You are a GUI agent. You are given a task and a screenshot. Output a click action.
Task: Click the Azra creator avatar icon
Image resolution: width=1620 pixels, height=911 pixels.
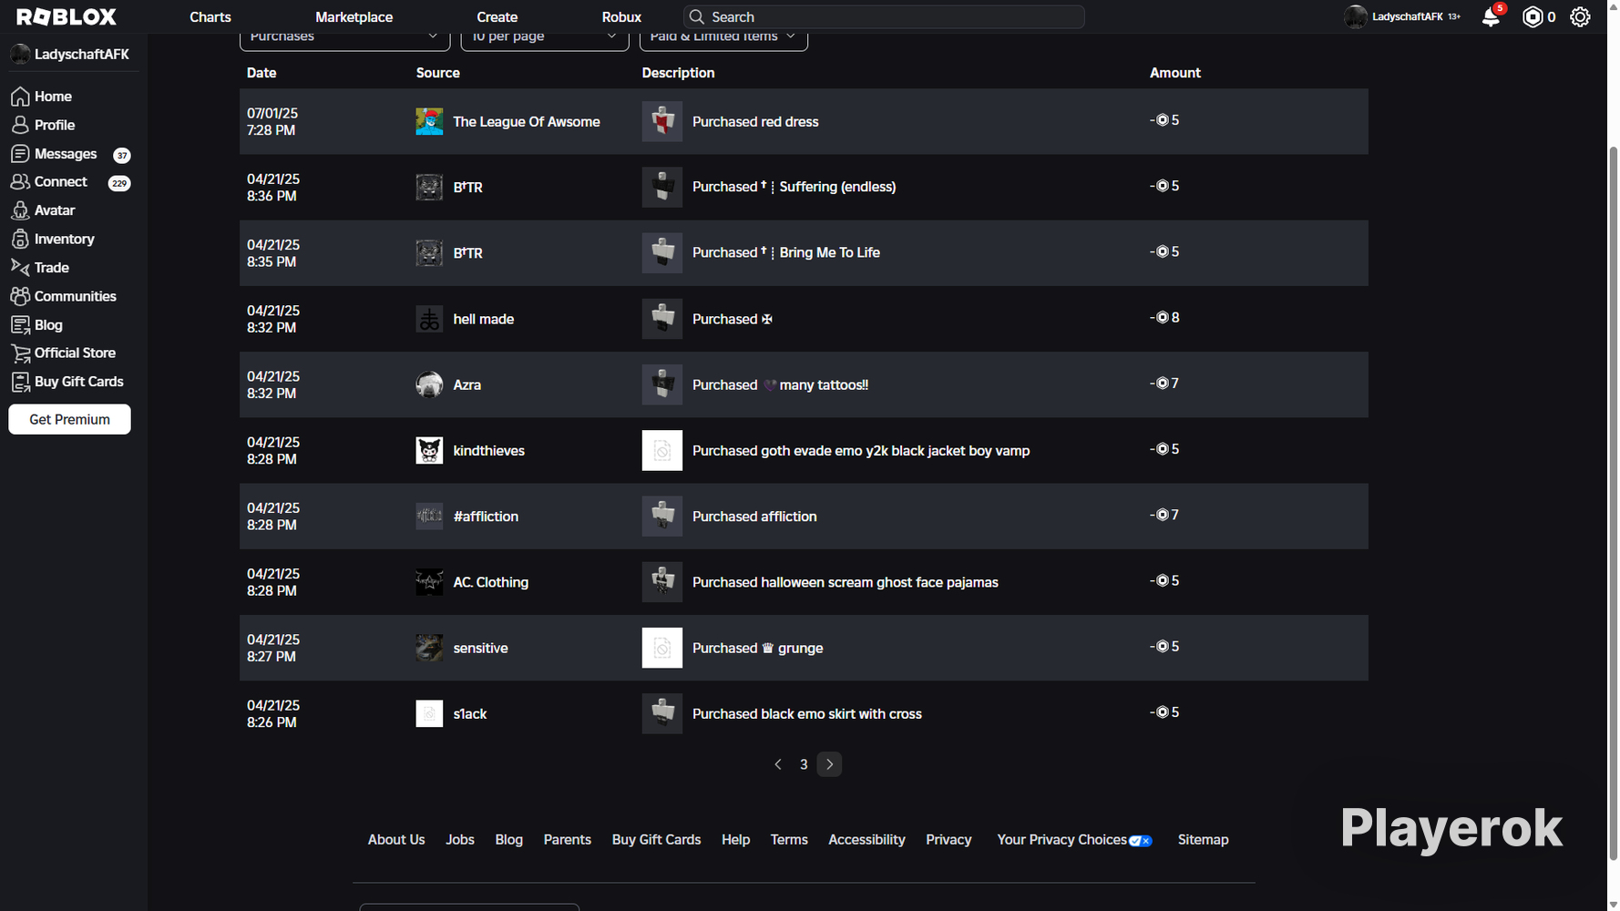click(429, 384)
